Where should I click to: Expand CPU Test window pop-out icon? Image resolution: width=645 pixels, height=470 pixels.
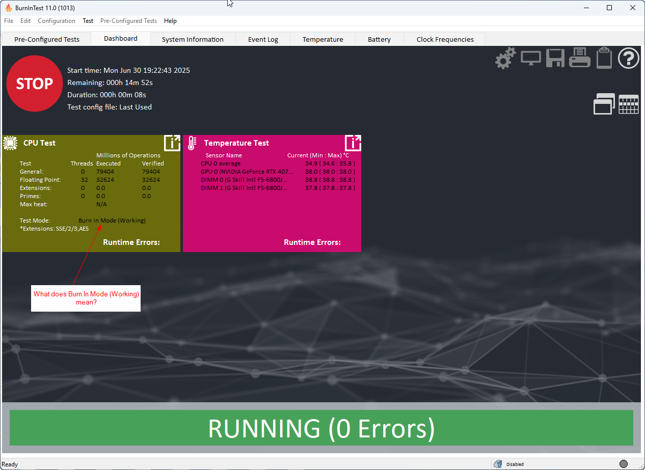[172, 143]
